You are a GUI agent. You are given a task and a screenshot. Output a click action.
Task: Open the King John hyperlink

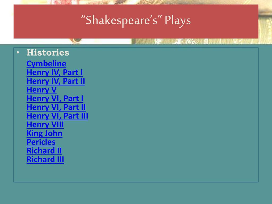point(44,133)
